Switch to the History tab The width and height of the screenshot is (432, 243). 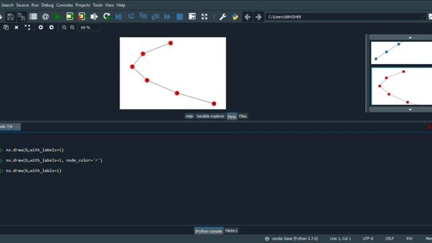[231, 231]
